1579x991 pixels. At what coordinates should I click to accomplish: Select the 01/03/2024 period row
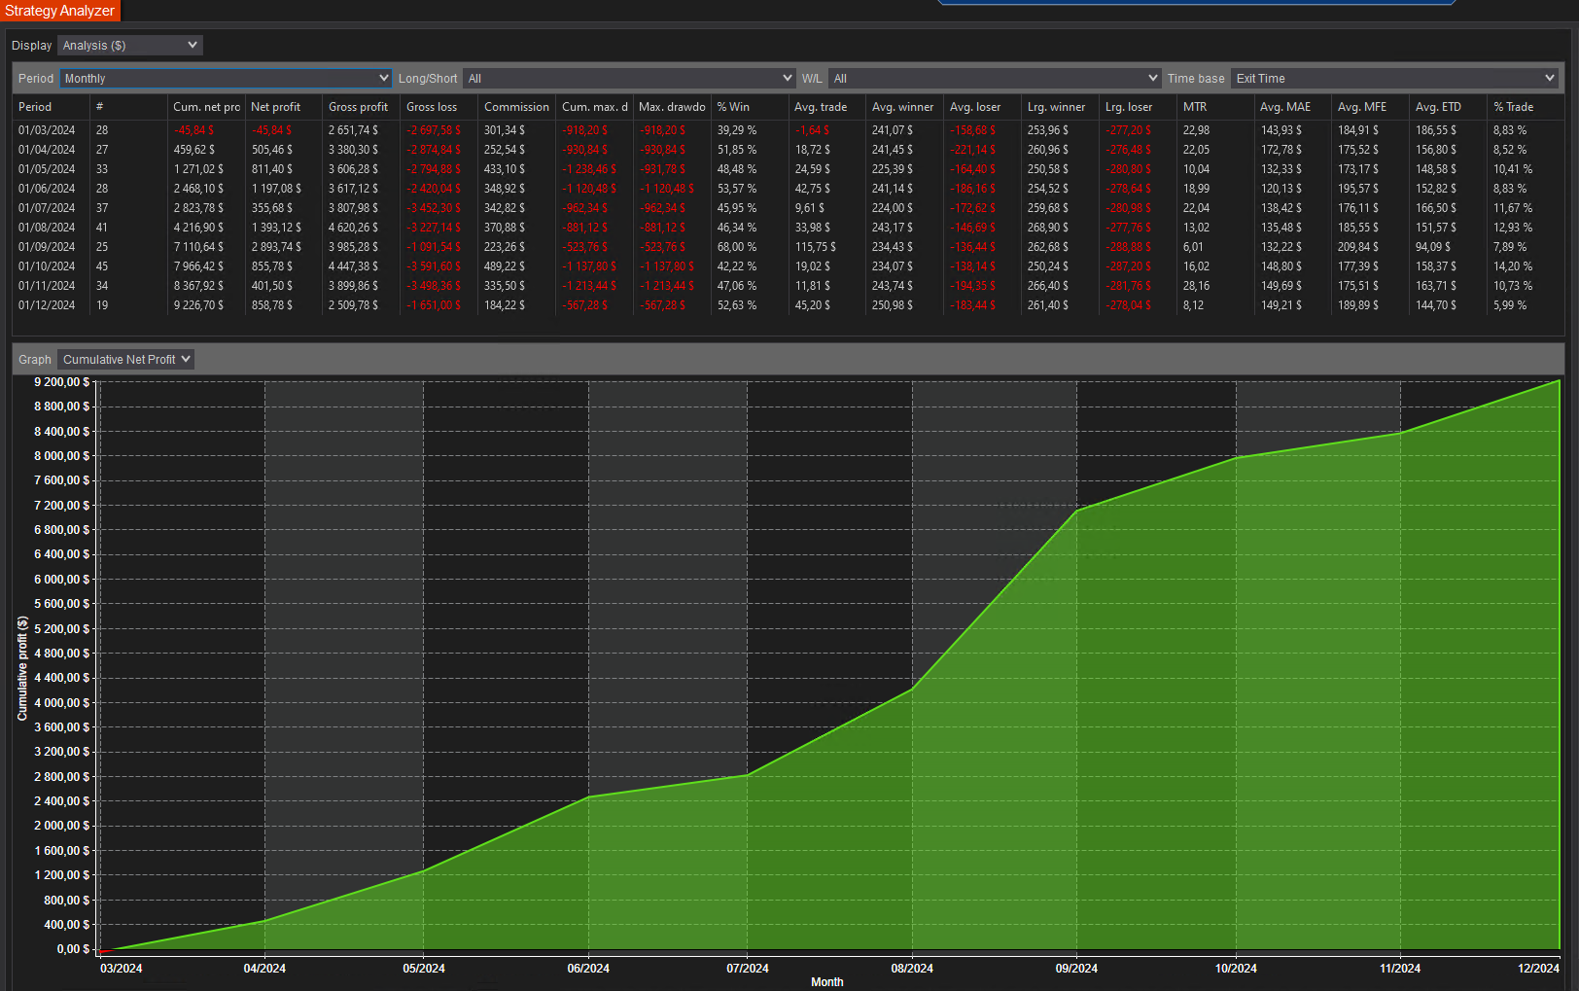(789, 130)
